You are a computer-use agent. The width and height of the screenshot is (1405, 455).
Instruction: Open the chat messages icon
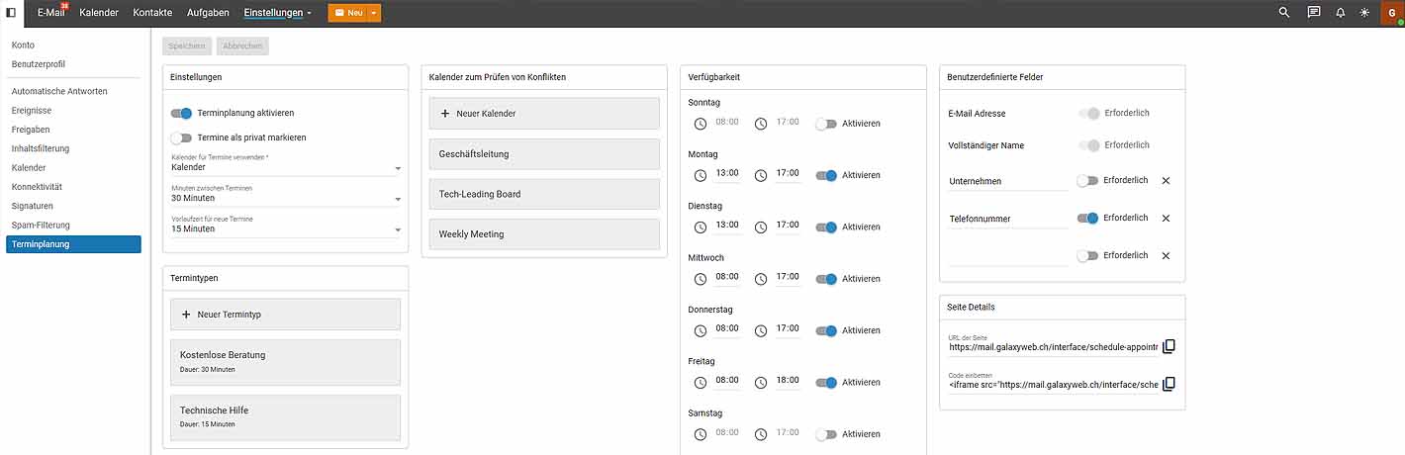pyautogui.click(x=1313, y=13)
